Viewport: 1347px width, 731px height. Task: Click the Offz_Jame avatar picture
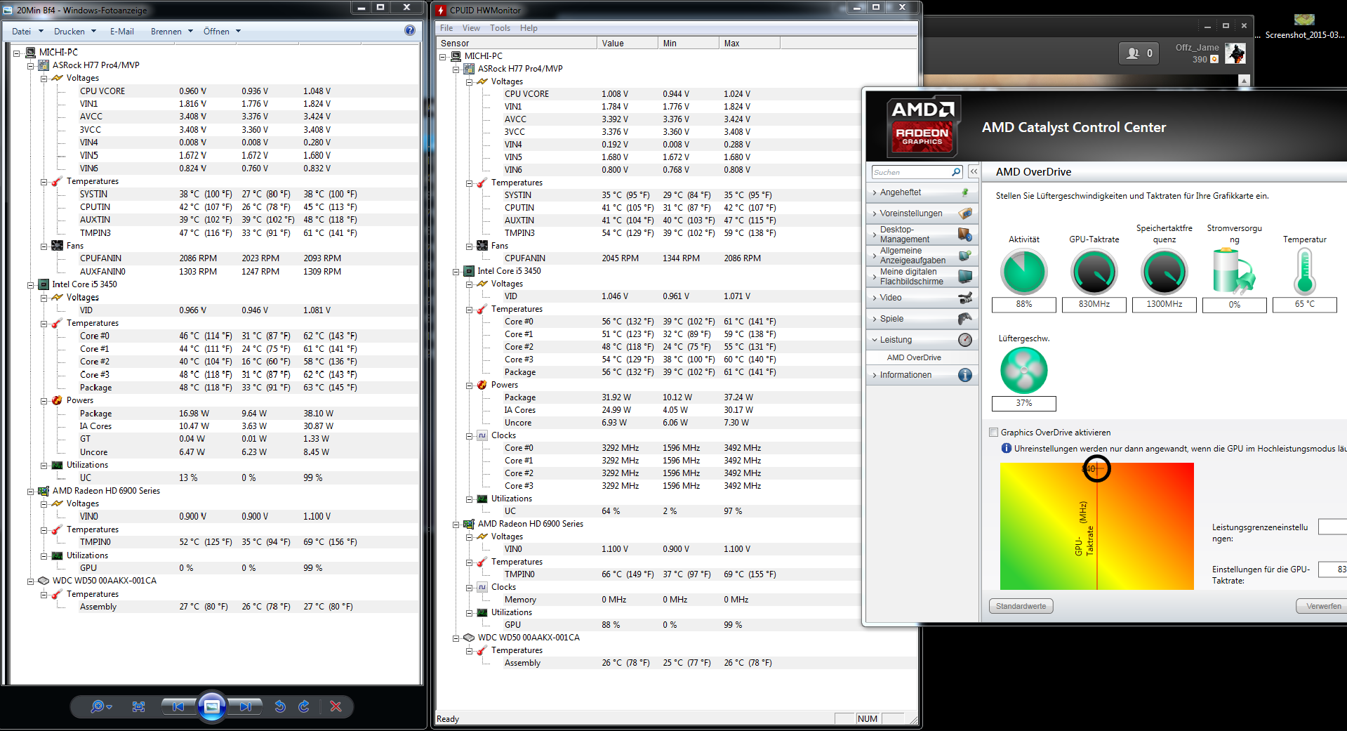[1235, 53]
